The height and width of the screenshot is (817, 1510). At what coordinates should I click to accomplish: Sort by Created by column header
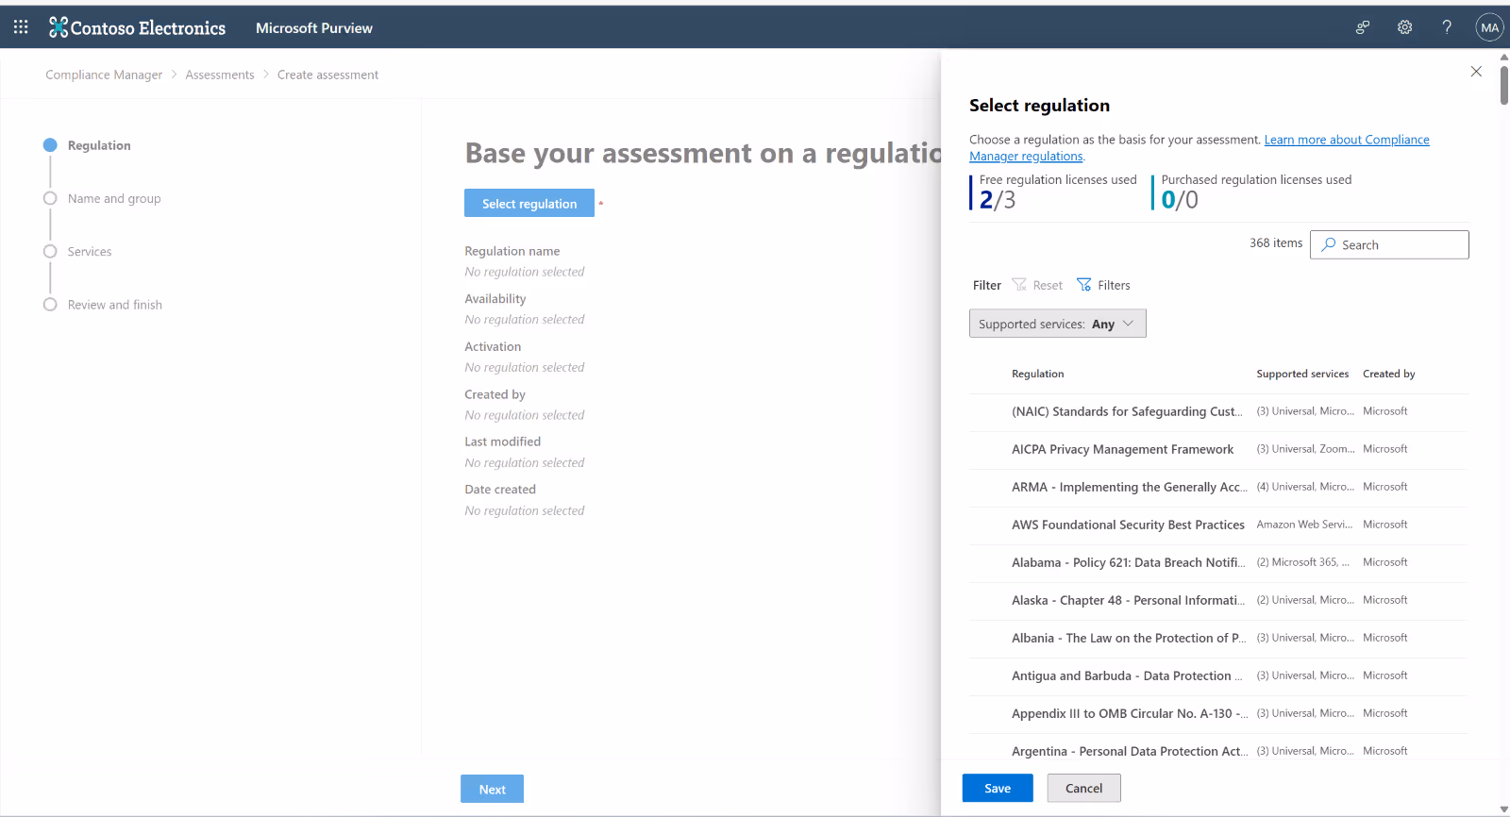[x=1388, y=374]
